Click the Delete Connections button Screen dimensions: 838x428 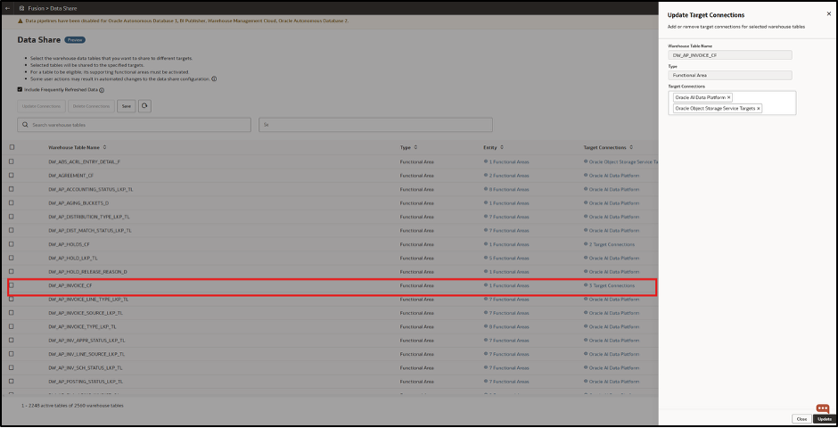click(92, 106)
